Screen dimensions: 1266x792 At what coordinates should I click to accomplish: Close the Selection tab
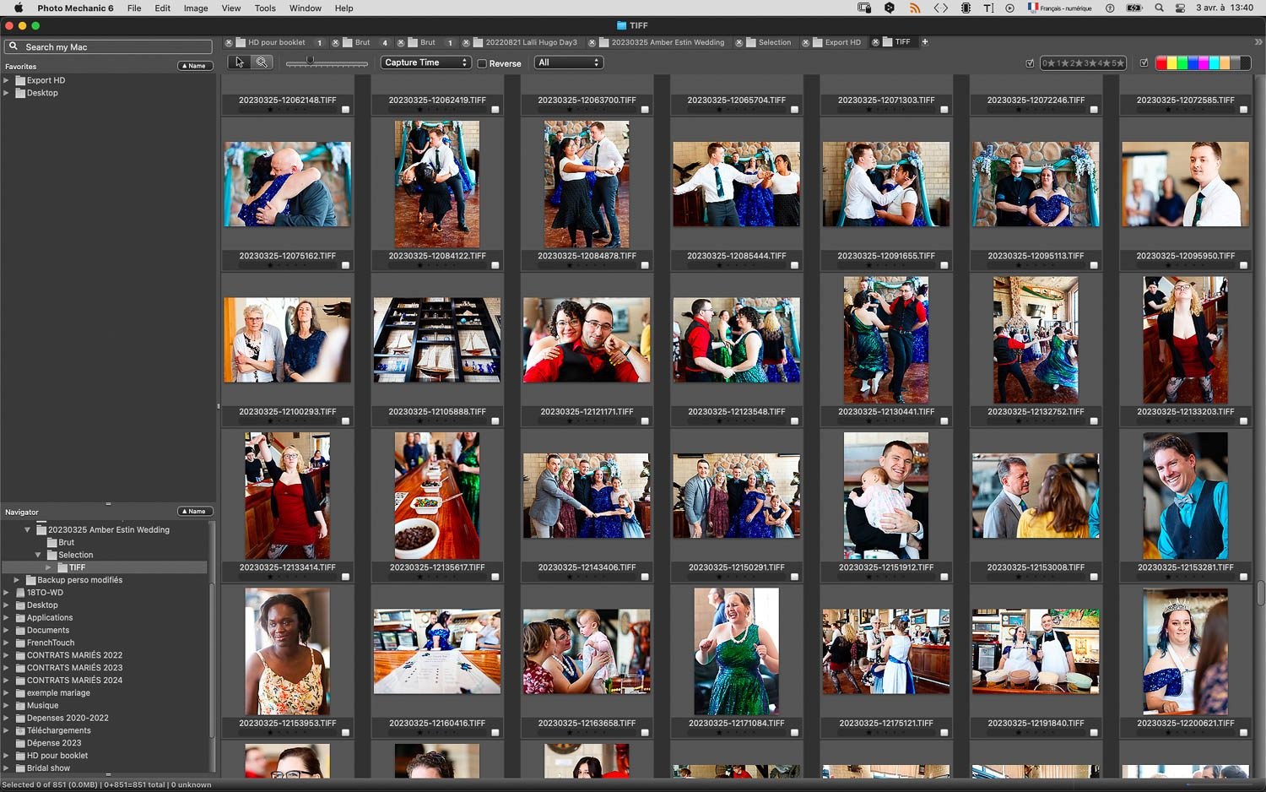point(739,42)
